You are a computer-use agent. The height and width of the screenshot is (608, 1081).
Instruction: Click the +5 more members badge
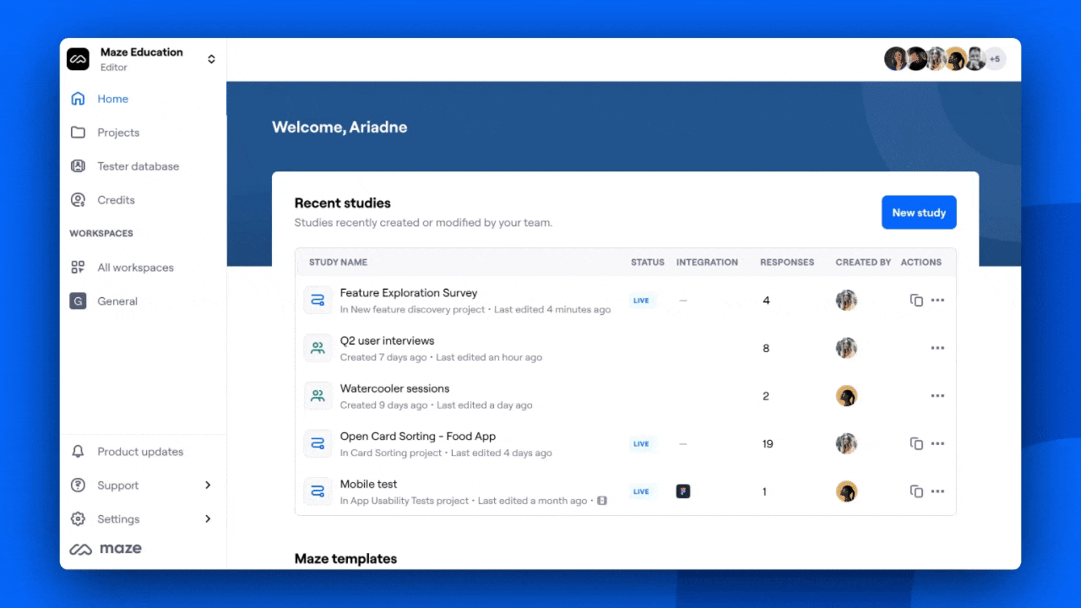(x=995, y=59)
